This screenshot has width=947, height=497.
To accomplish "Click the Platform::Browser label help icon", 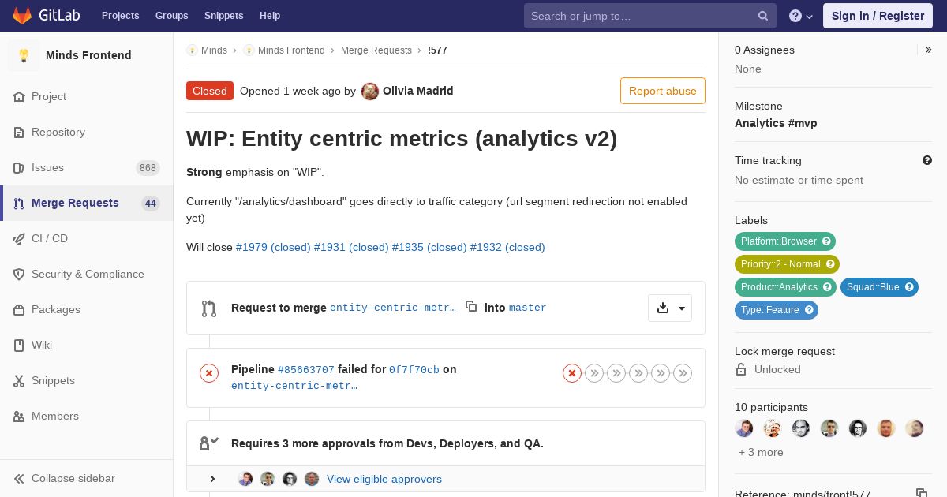I will pos(826,241).
